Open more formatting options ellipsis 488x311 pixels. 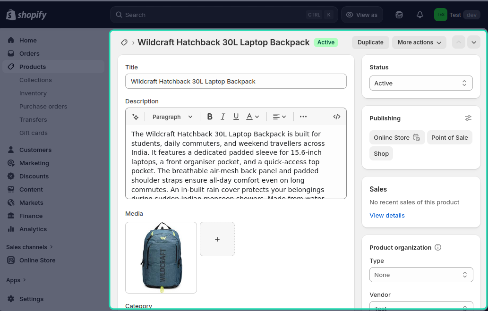303,117
